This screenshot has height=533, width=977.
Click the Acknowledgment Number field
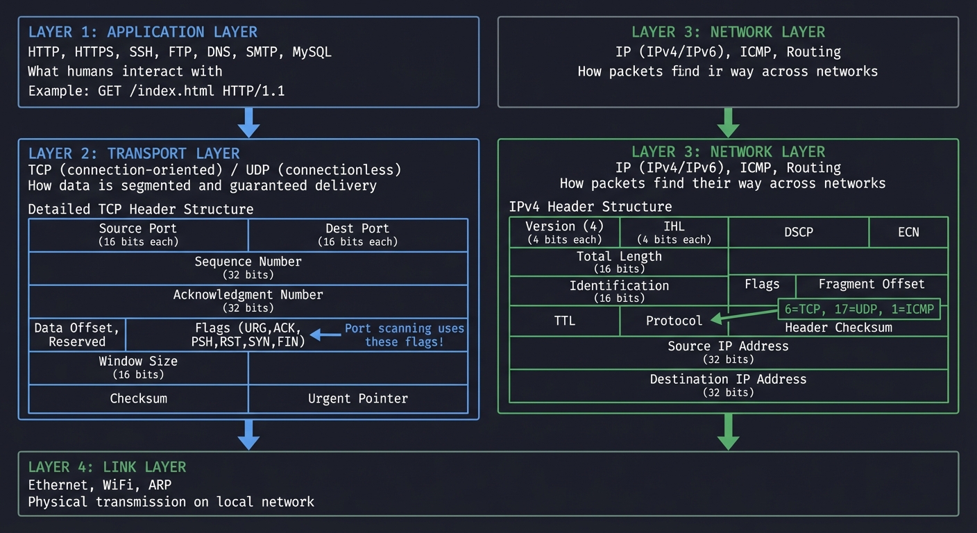[248, 301]
